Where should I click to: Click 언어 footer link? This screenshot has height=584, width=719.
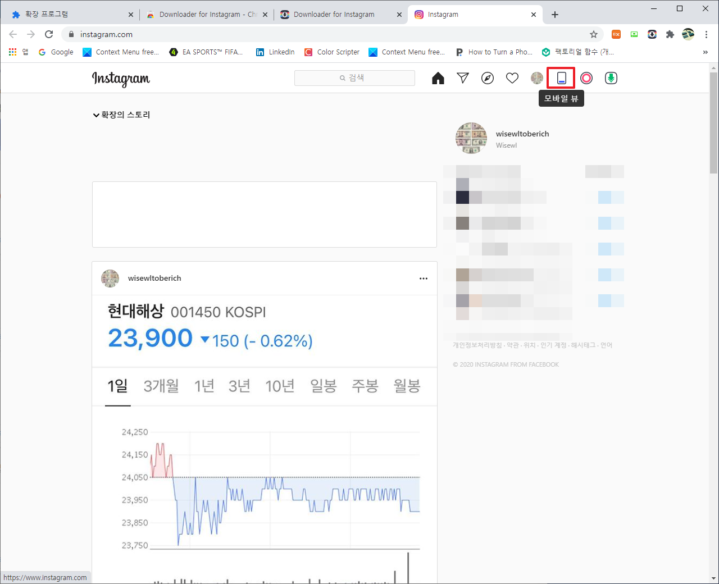(x=606, y=345)
